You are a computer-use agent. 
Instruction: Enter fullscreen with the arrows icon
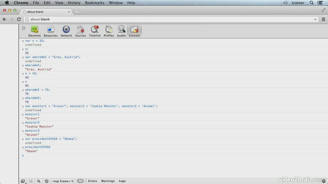(323, 10)
